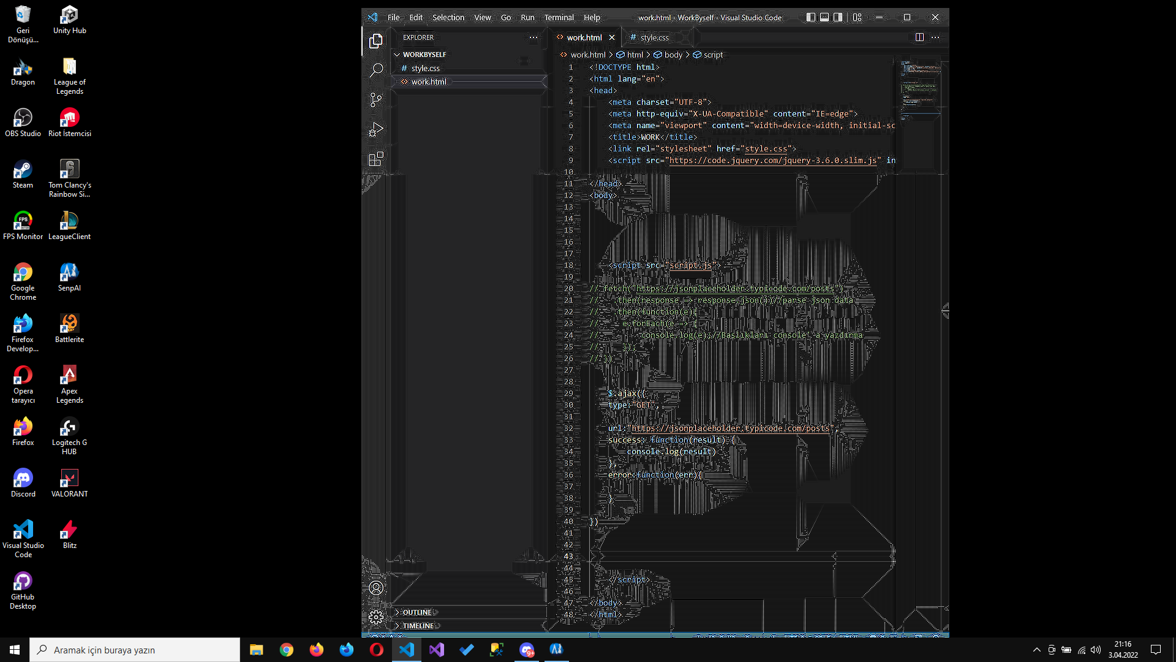Open the Unity Hub desktop shortcut

[69, 20]
